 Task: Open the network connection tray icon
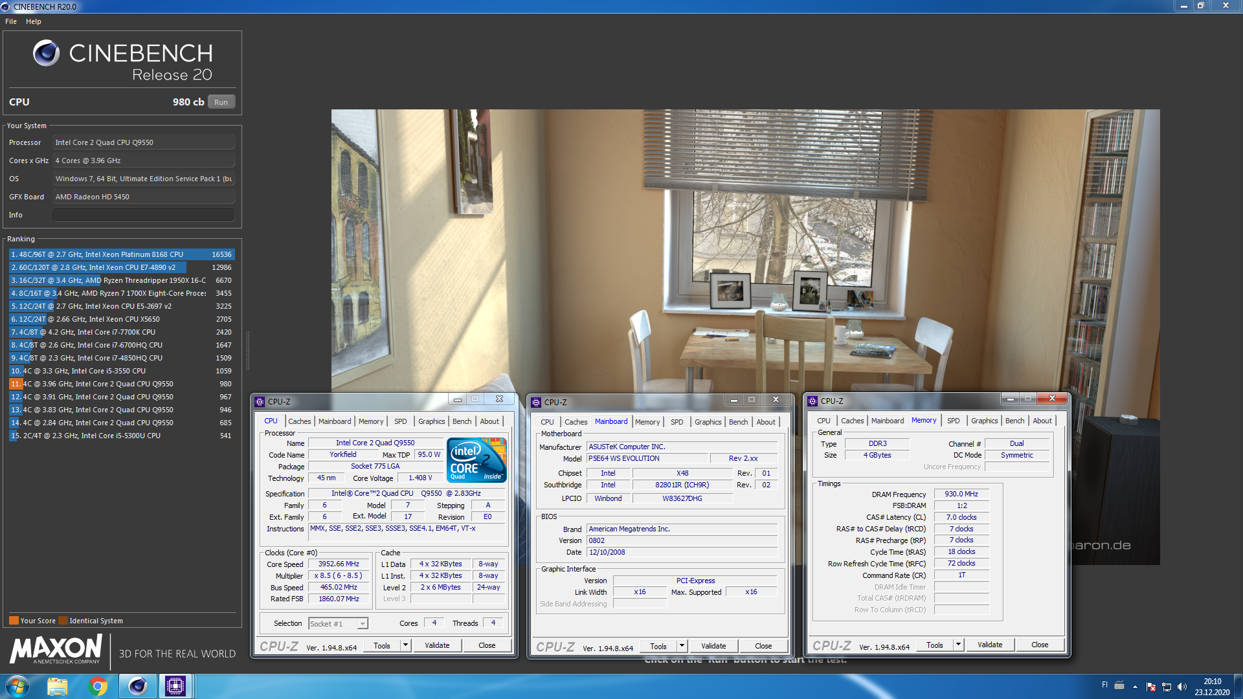(x=1167, y=687)
